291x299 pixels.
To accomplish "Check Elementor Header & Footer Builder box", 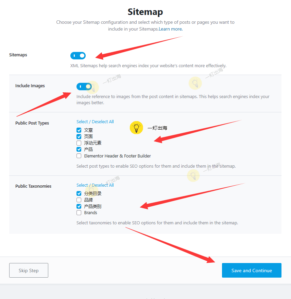I will point(79,156).
